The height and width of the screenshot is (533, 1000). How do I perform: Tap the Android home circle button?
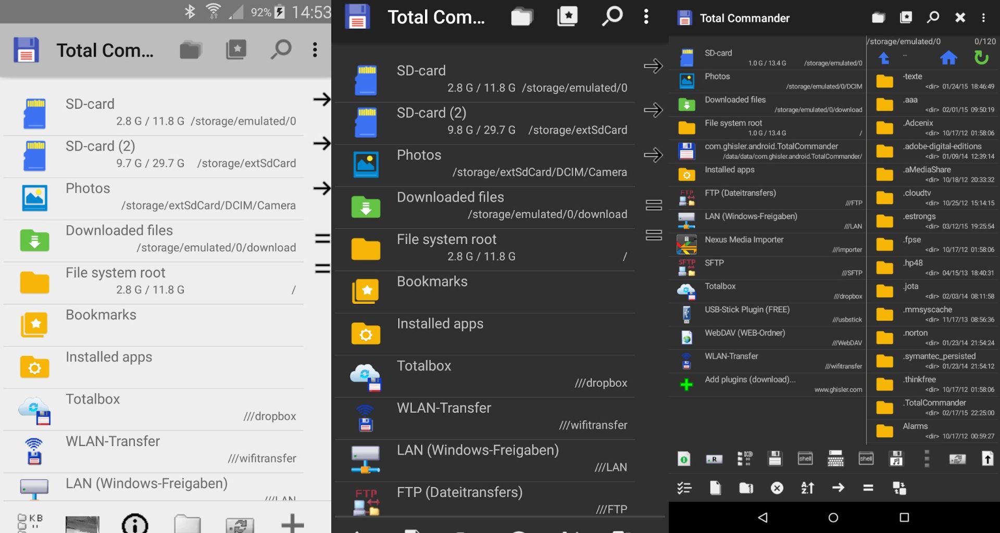coord(833,517)
